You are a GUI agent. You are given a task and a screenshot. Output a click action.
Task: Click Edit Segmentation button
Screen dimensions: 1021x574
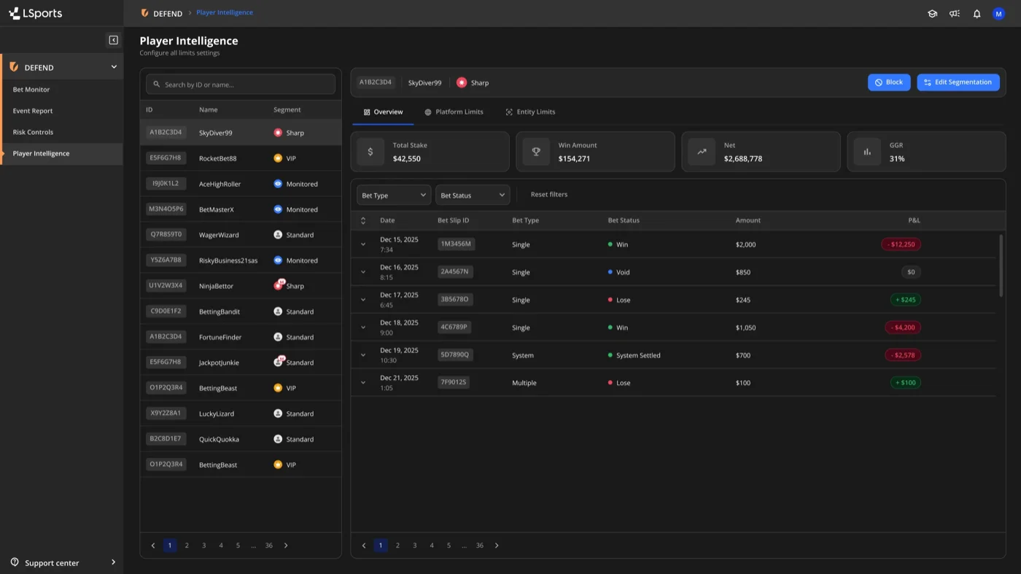point(958,82)
